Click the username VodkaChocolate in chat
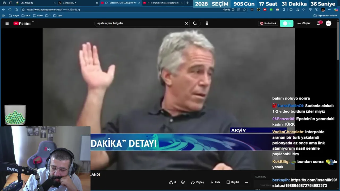Image resolution: width=340 pixels, height=191 pixels. click(x=288, y=132)
